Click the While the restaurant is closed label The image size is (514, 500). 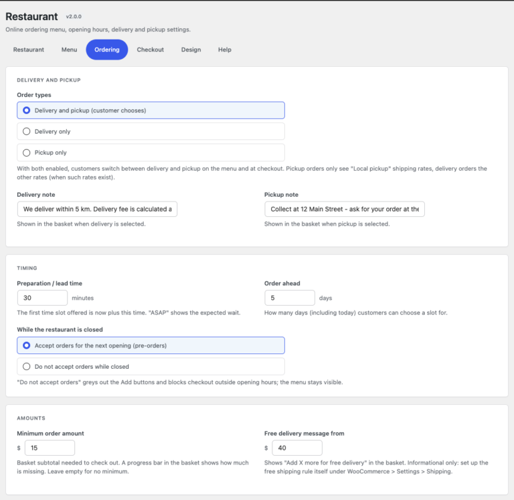[x=60, y=330]
